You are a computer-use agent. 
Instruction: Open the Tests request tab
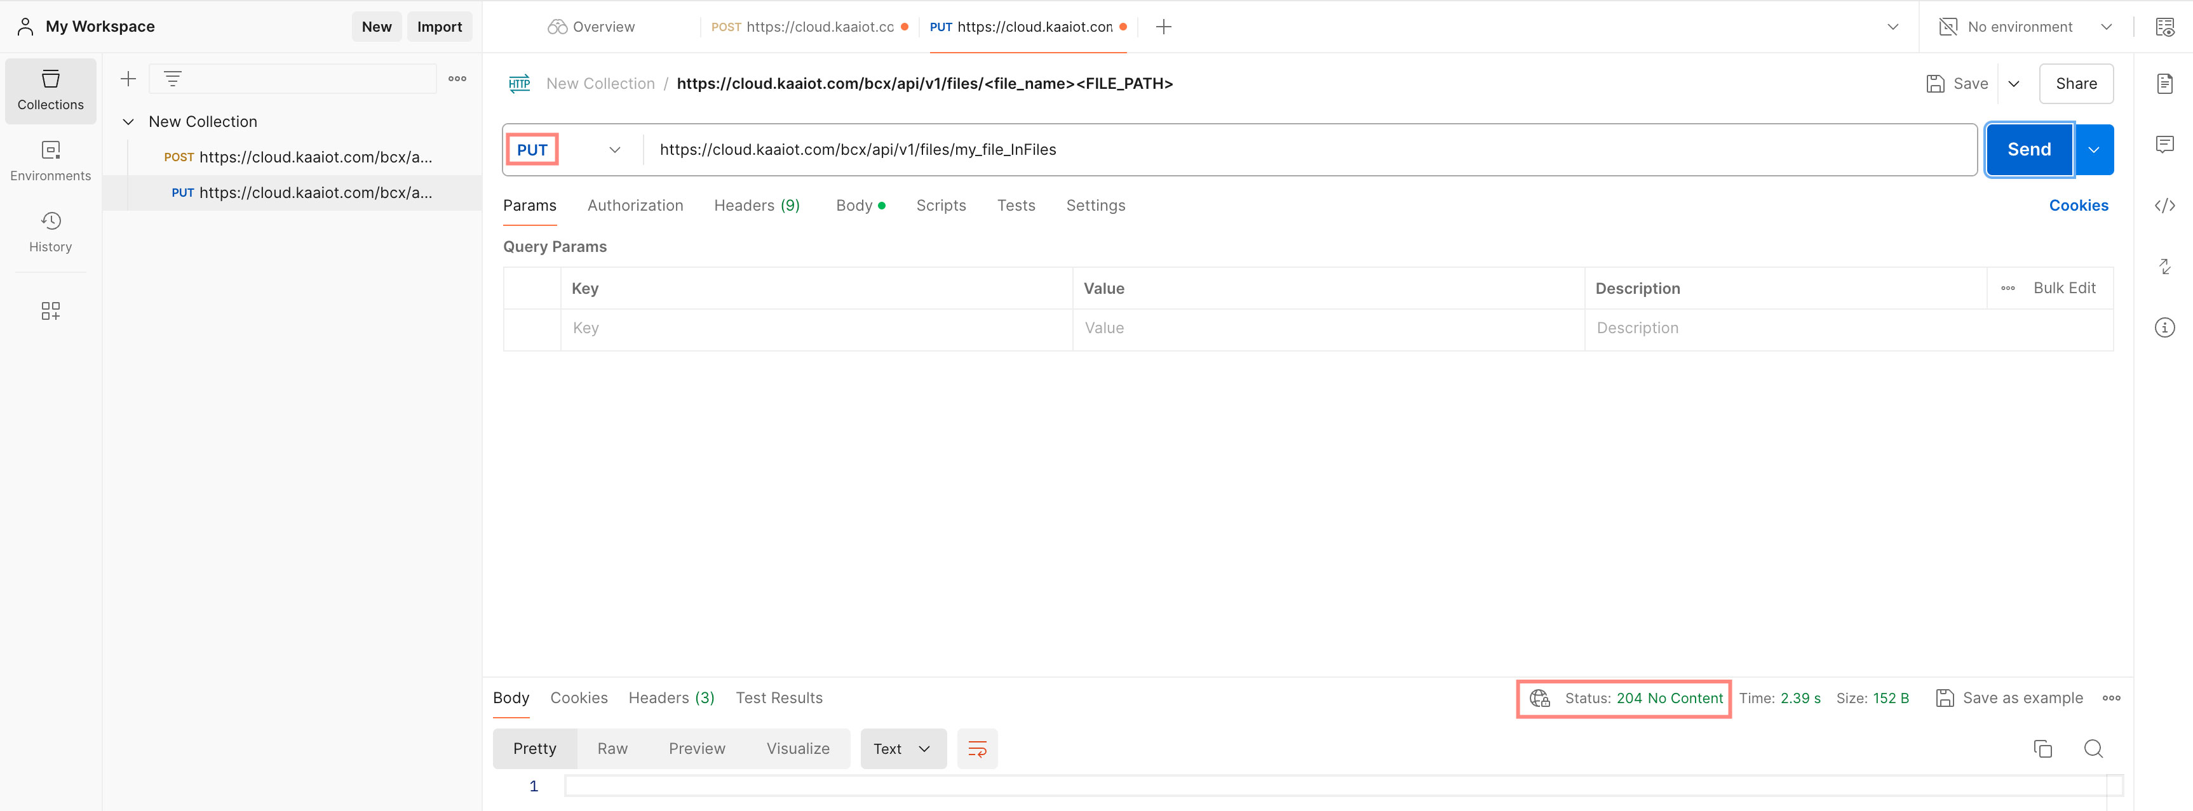[1016, 206]
